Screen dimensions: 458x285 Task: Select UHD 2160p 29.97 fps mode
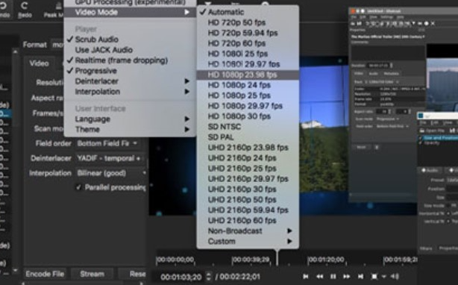(248, 179)
